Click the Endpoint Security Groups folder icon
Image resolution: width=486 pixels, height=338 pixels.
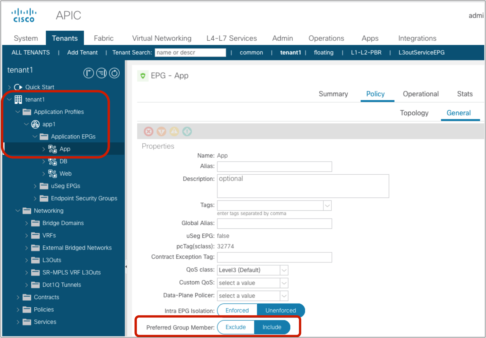[44, 198]
